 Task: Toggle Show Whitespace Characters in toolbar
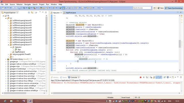pos(73,8)
